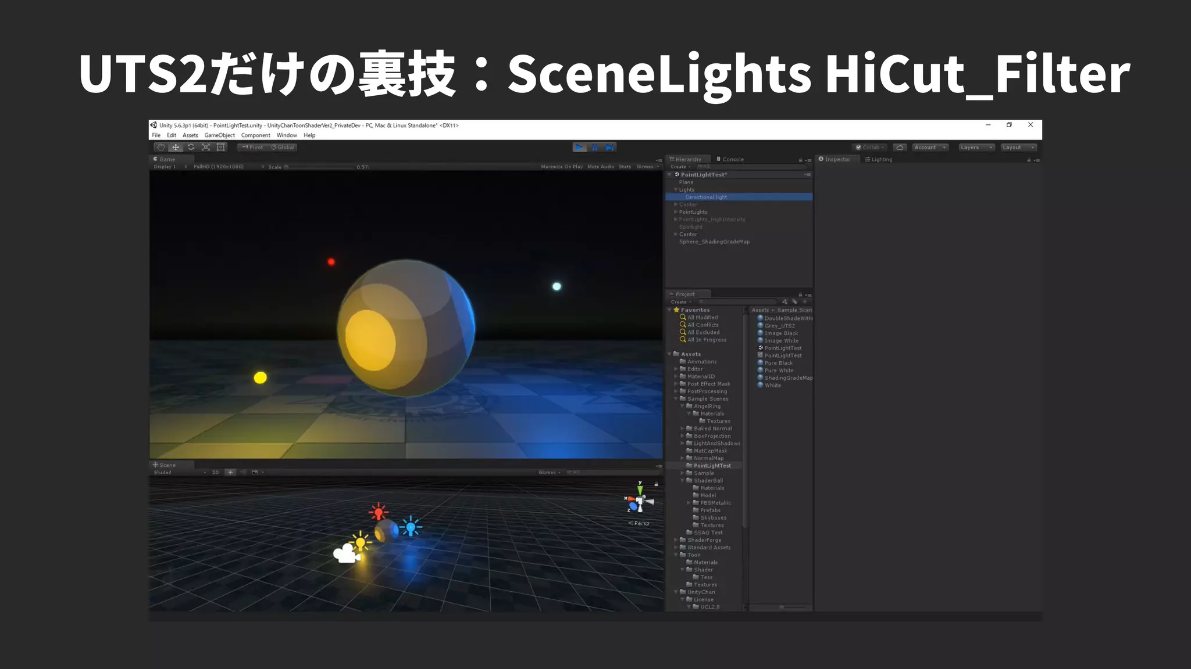
Task: Select Sphere_ShadingGradeMap object
Action: tap(714, 242)
